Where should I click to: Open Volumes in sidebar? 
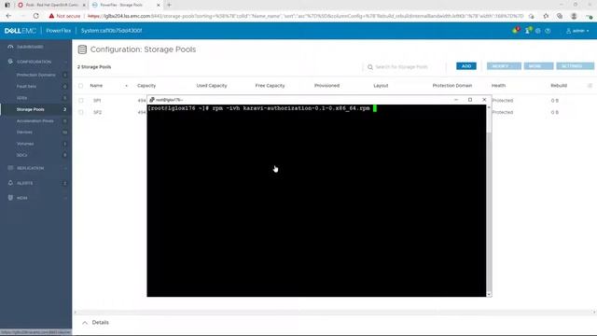(x=25, y=144)
